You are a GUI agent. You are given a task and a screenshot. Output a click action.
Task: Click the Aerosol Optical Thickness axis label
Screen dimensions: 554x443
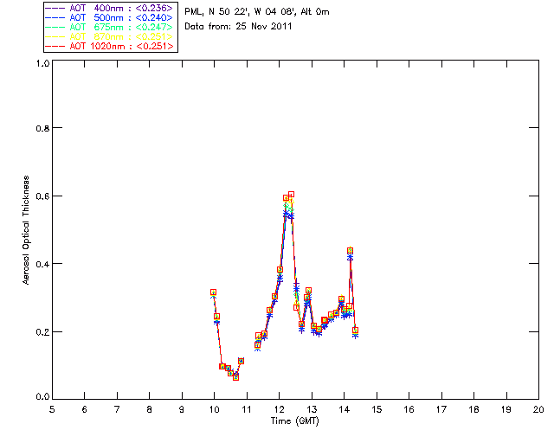[x=26, y=230]
